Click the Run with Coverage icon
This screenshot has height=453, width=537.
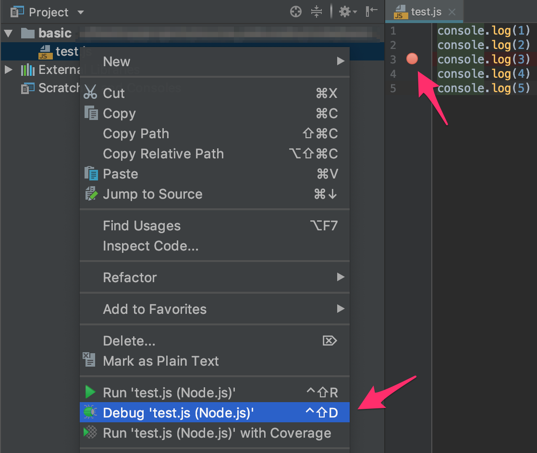tap(90, 432)
